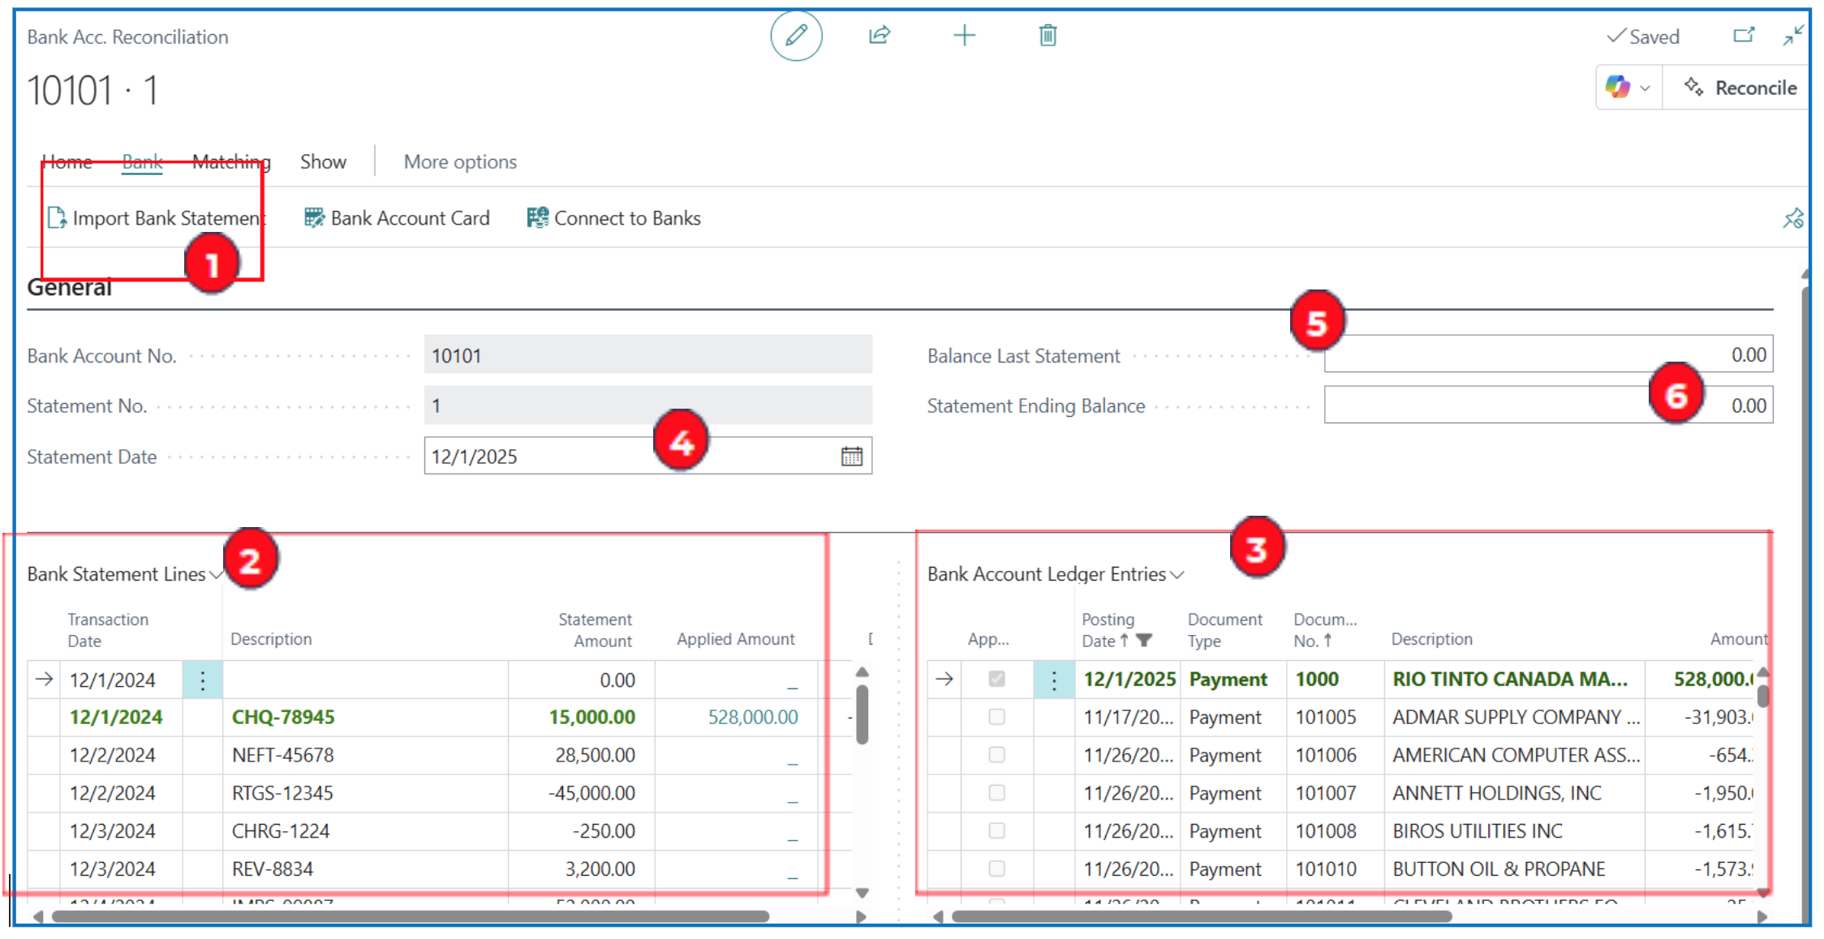This screenshot has width=1824, height=939.
Task: Click the Posting Date filter funnel icon
Action: (x=1144, y=641)
